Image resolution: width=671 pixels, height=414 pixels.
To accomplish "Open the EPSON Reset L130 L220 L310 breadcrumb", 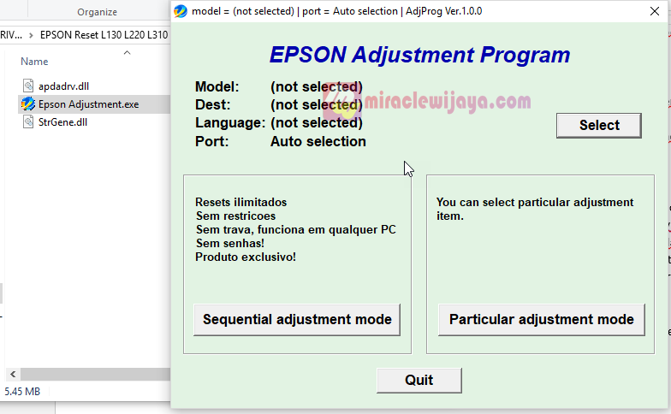I will [104, 34].
